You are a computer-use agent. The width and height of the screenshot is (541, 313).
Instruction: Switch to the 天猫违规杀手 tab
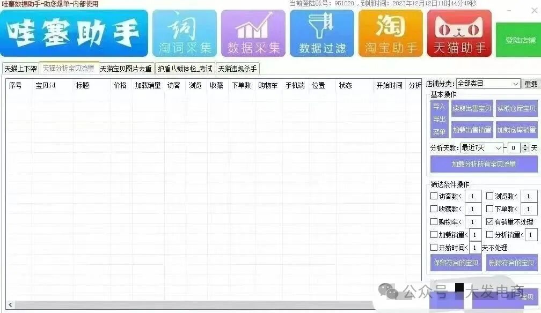click(236, 68)
